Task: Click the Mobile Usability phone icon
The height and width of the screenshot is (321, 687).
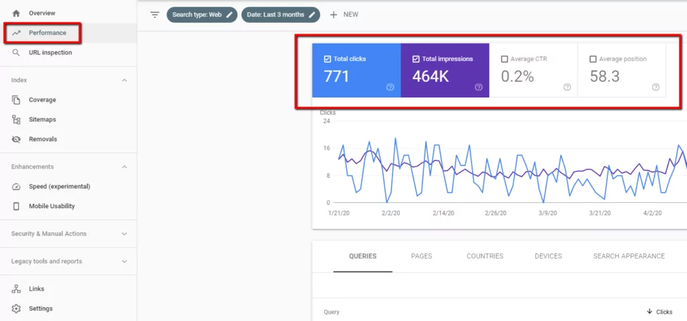Action: 16,206
